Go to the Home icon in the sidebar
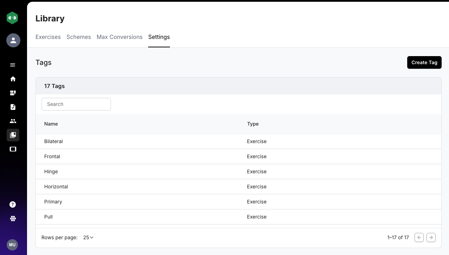Screen dimensions: 449x255 point(13,79)
